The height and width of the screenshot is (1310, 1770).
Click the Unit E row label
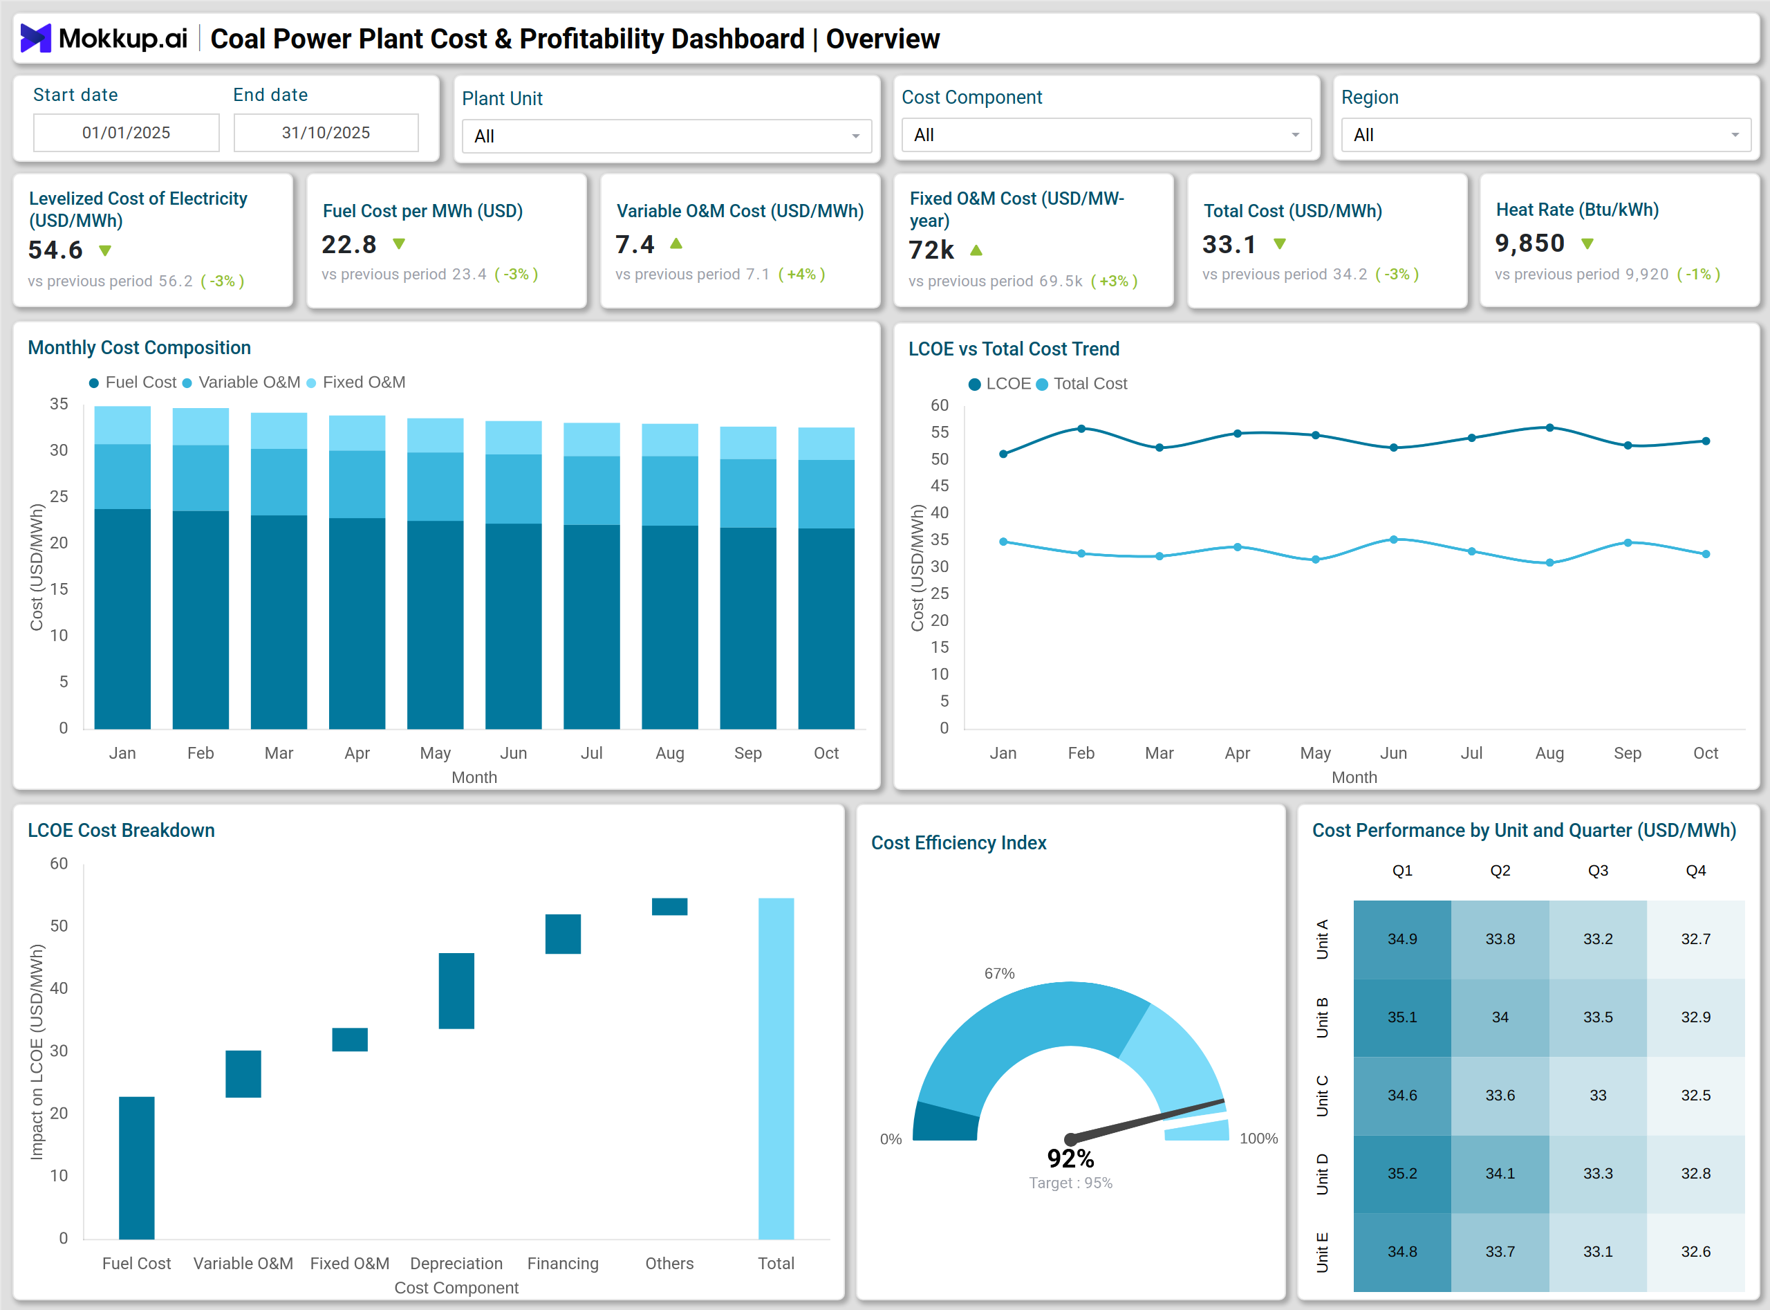click(1322, 1252)
